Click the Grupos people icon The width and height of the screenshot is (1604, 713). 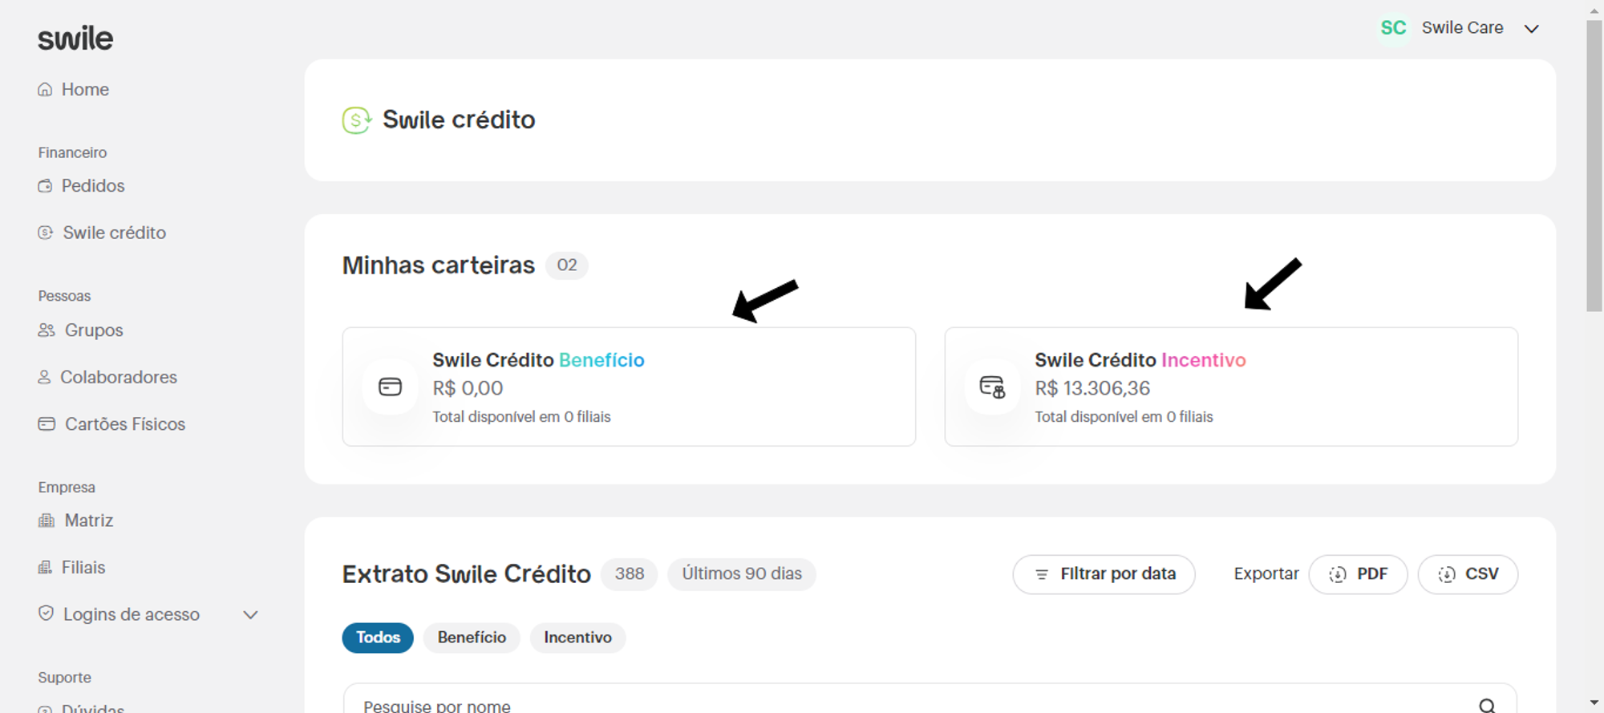click(x=47, y=330)
